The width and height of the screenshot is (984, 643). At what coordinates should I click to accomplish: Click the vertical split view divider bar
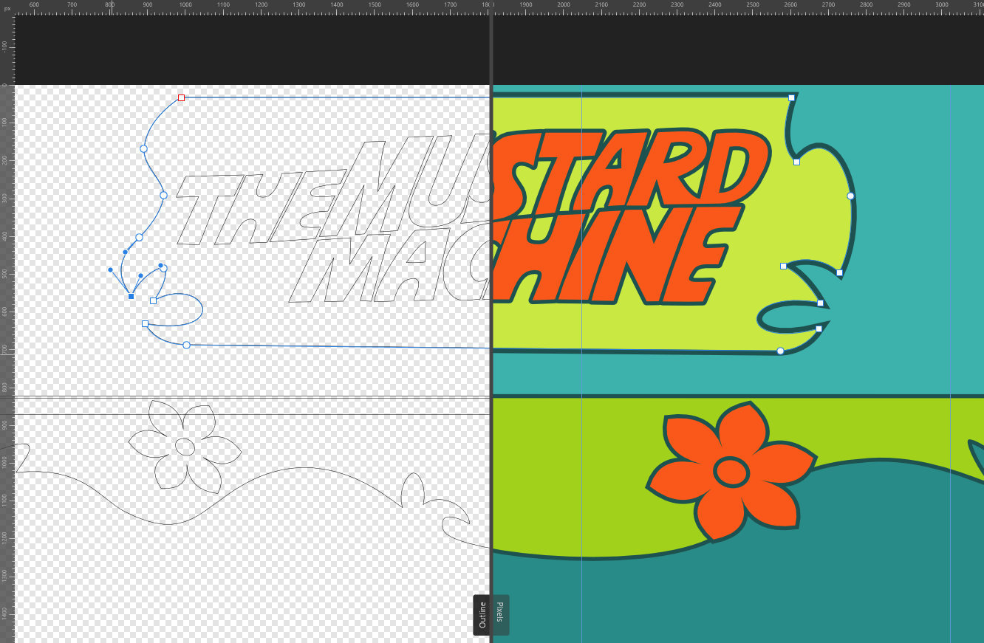[491, 332]
